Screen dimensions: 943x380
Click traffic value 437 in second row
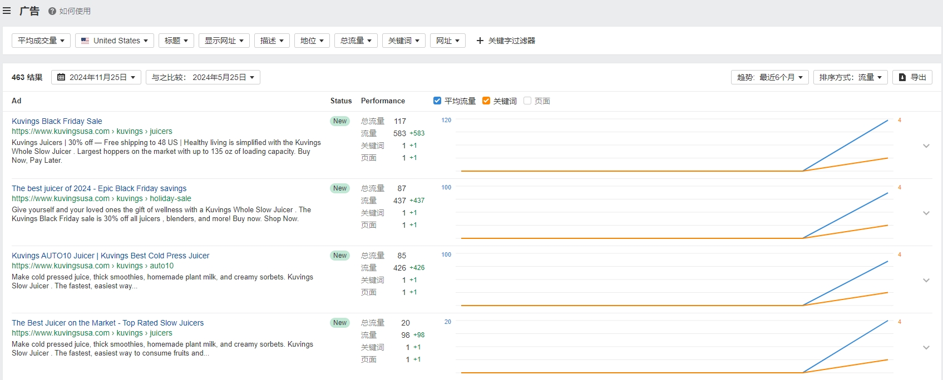tap(399, 201)
